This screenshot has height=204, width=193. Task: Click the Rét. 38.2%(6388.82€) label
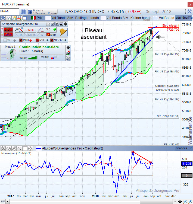[x=167, y=72]
